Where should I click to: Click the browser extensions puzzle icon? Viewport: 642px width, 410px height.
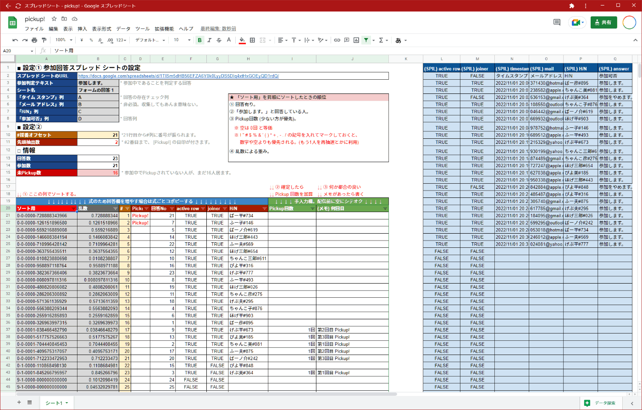572,6
